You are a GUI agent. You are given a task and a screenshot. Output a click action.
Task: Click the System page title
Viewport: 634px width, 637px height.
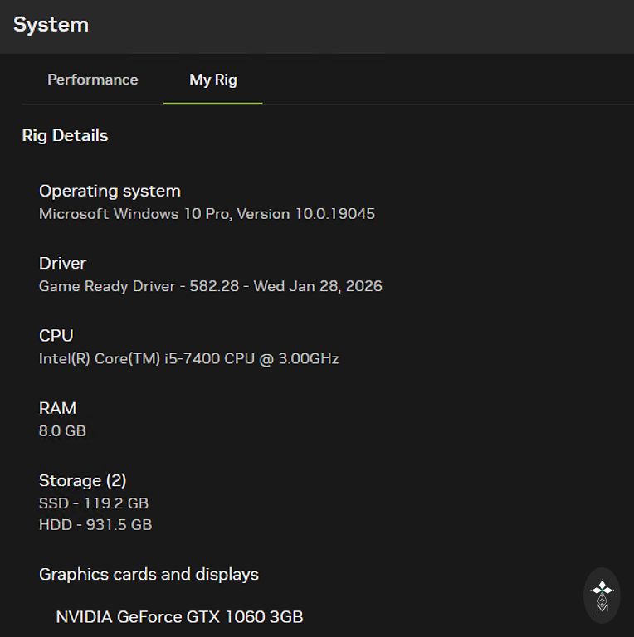(x=51, y=25)
